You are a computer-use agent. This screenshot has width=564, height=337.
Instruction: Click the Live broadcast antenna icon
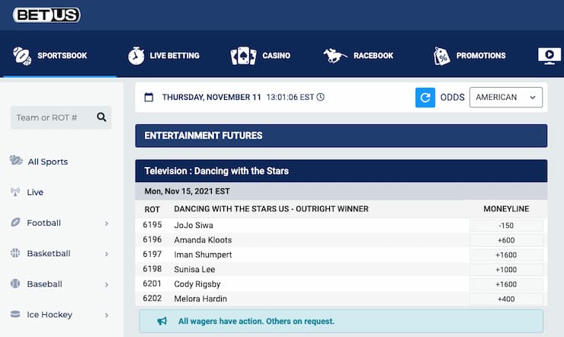pos(15,191)
